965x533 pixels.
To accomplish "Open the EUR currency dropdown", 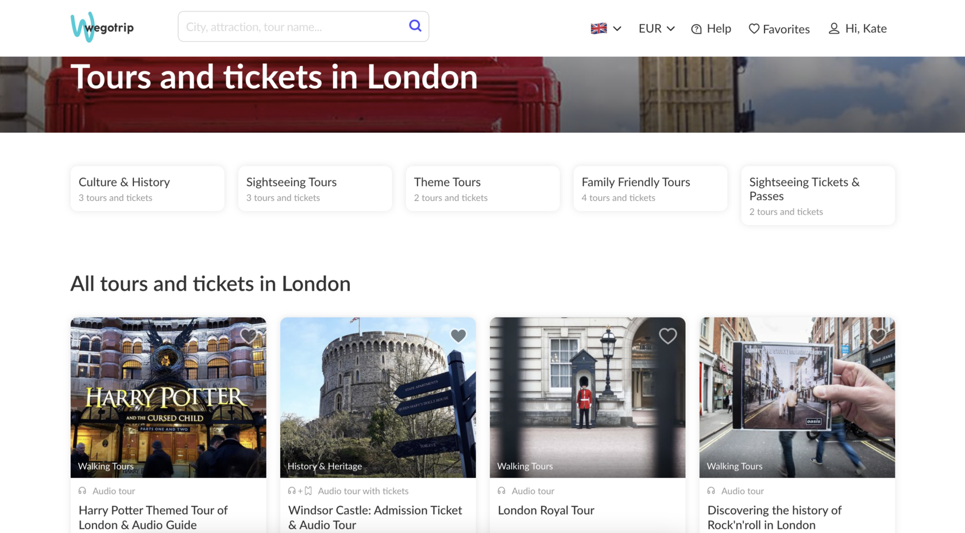I will click(657, 28).
